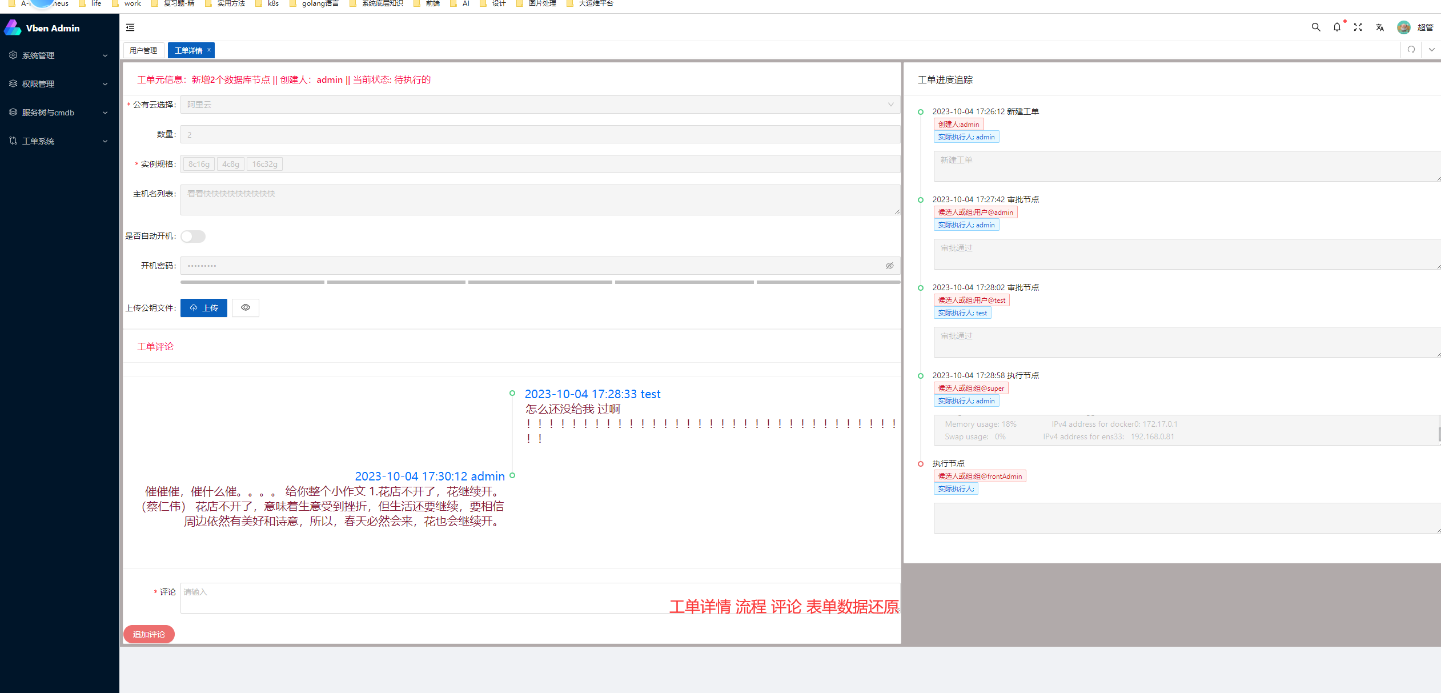Open notifications via the bell icon

1337,27
